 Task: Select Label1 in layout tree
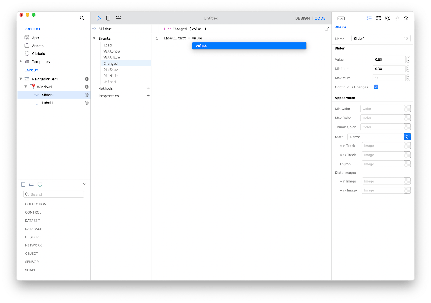click(x=47, y=103)
